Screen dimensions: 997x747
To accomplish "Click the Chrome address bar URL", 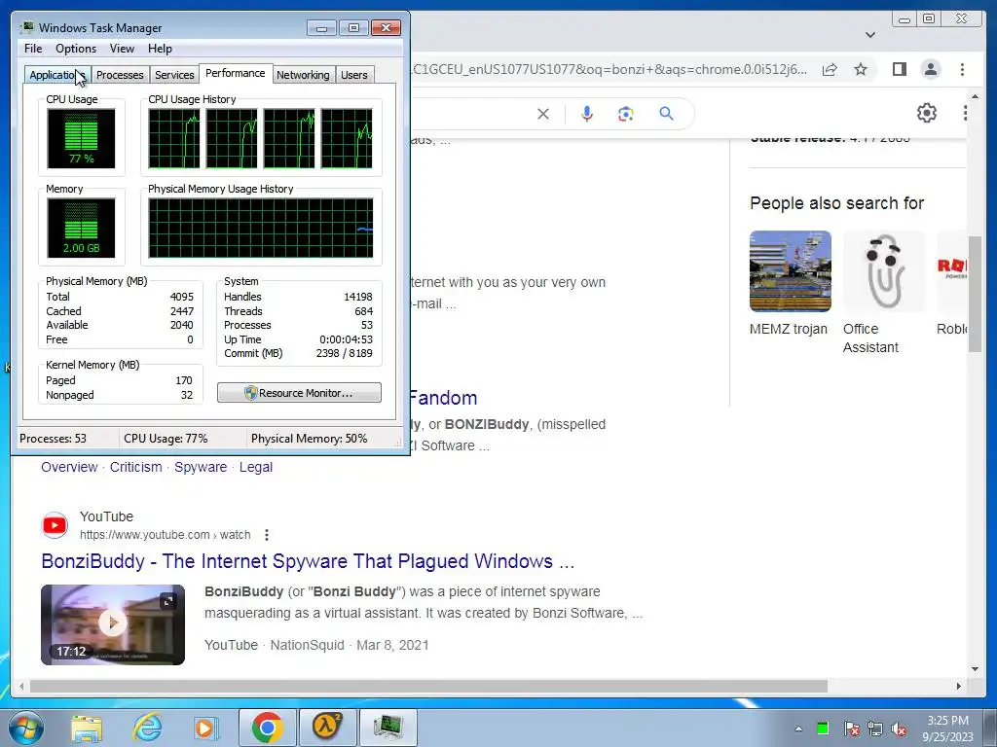I will 609,69.
